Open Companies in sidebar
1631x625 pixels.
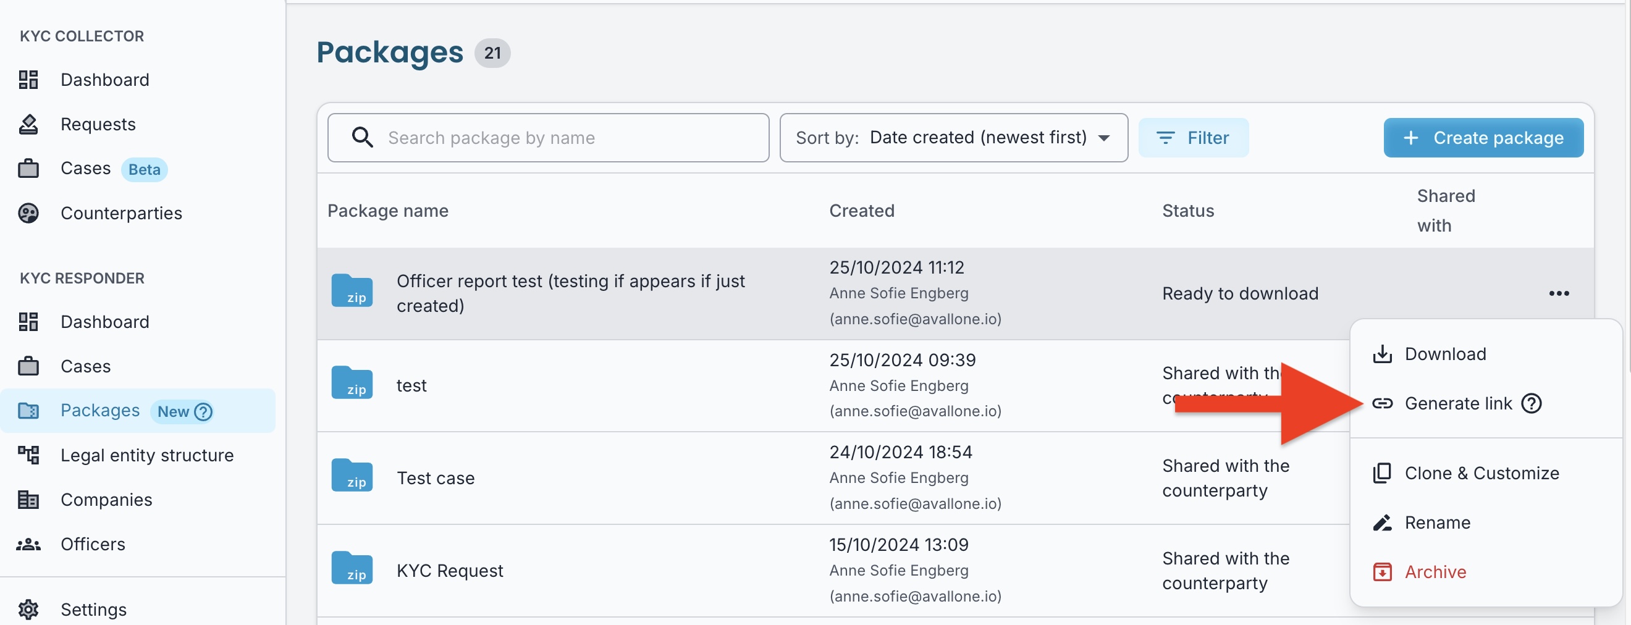(106, 500)
